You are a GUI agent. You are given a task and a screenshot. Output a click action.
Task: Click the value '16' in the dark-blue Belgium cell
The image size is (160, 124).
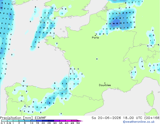click(x=114, y=24)
